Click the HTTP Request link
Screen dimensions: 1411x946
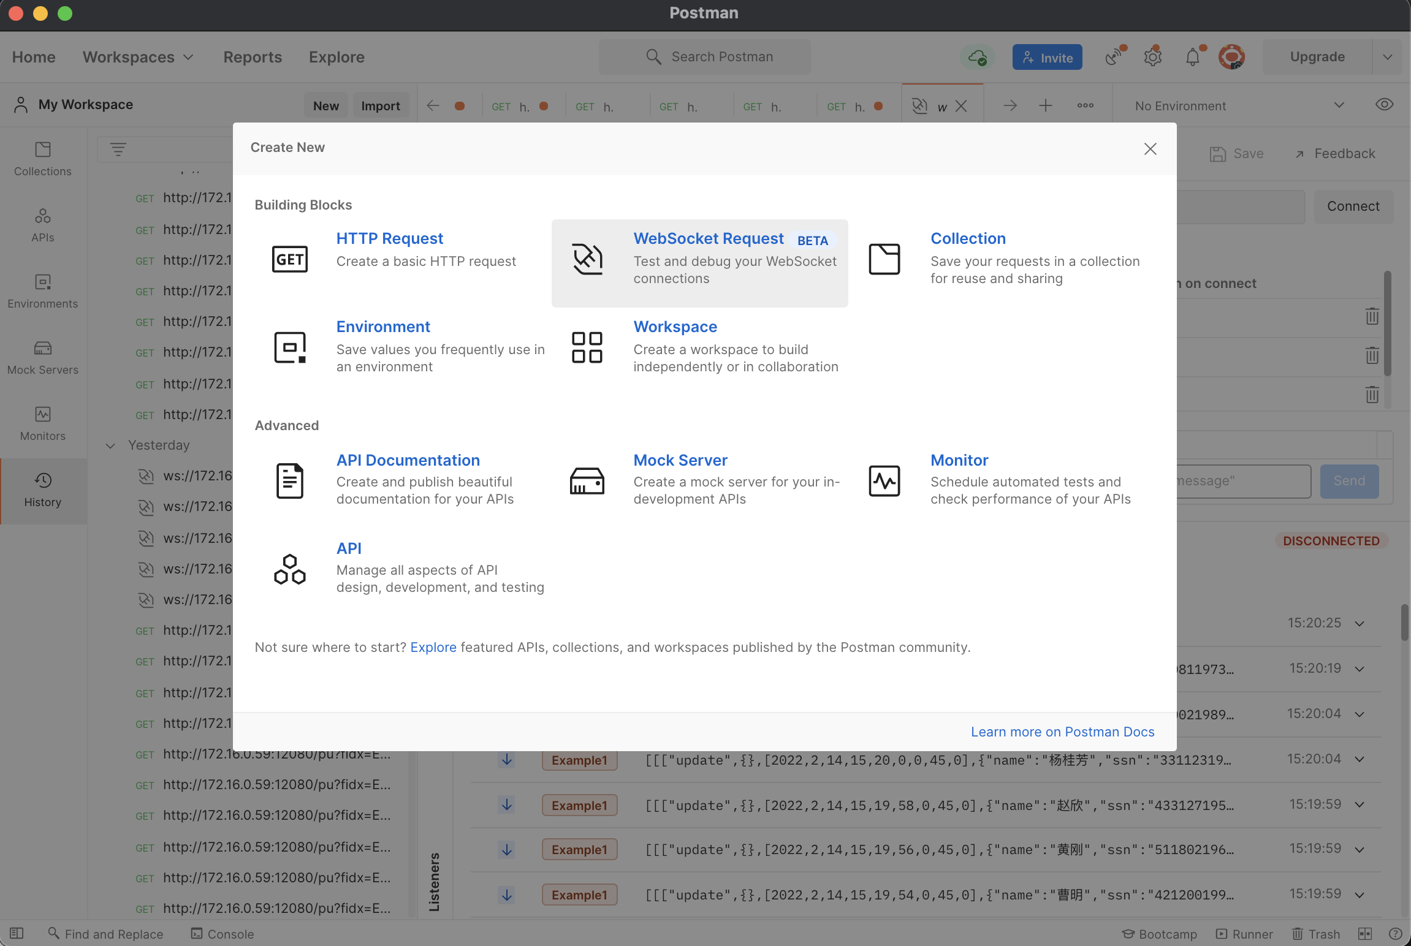point(389,238)
